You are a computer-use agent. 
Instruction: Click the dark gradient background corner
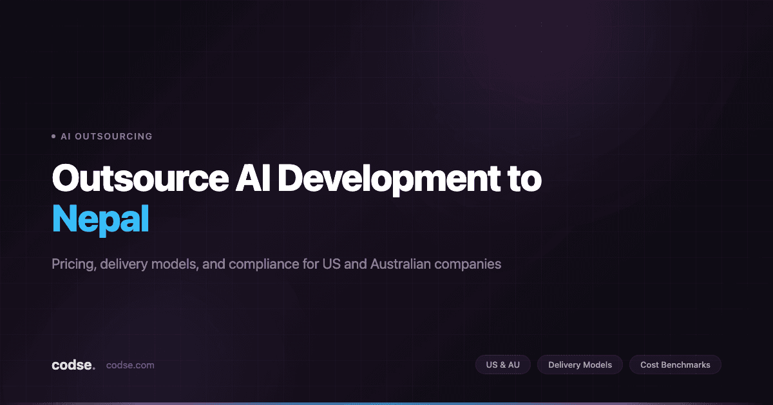(741, 26)
